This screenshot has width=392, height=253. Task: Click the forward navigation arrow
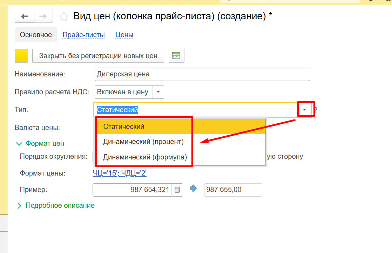click(43, 16)
